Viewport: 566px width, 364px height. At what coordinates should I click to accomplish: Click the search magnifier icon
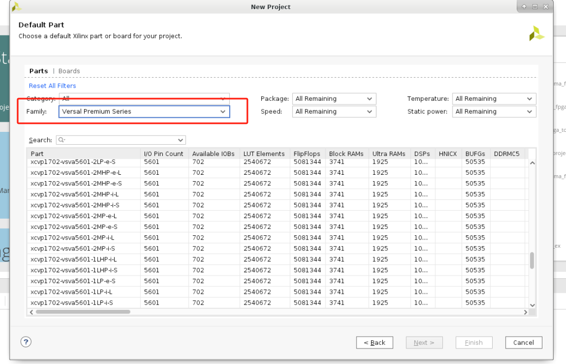point(61,140)
